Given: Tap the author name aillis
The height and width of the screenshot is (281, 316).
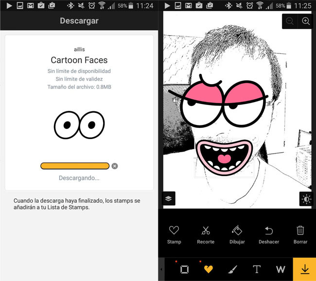Looking at the screenshot, I should coord(79,50).
